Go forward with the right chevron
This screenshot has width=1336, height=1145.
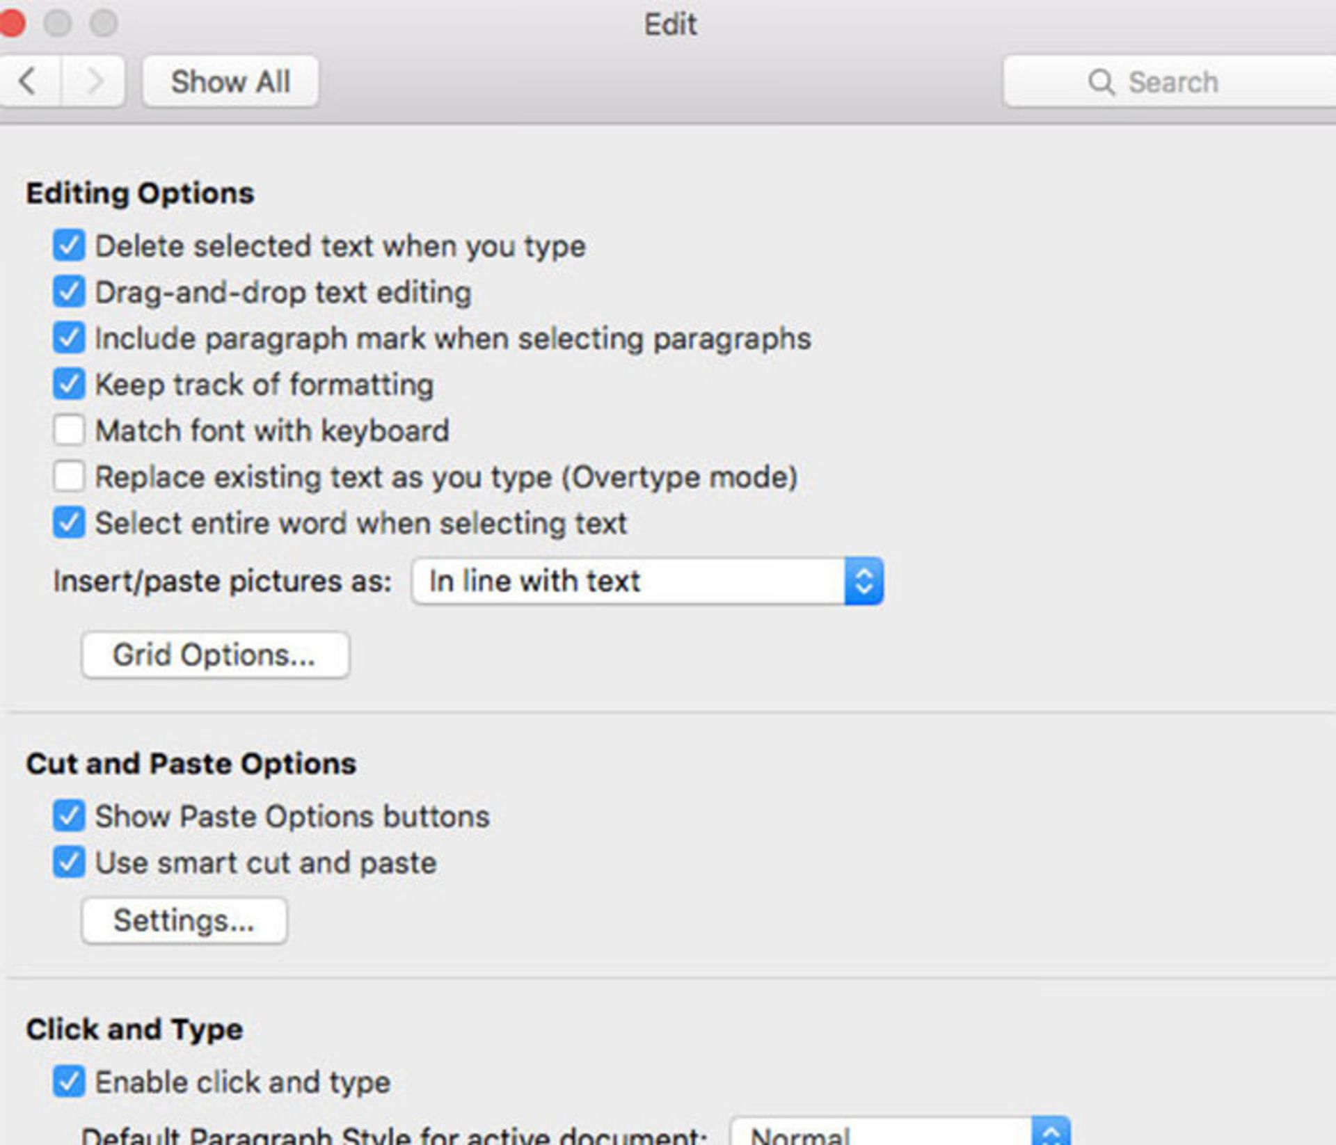[94, 81]
